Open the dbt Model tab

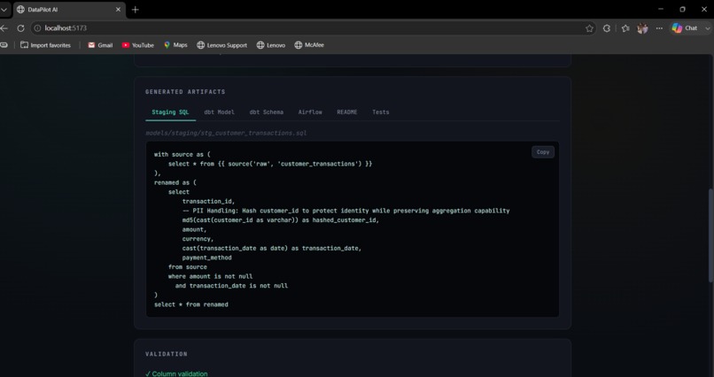pos(219,112)
